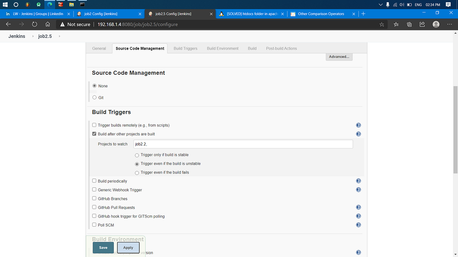Click the favorites star in the address bar
Image resolution: width=458 pixels, height=257 pixels.
[381, 24]
